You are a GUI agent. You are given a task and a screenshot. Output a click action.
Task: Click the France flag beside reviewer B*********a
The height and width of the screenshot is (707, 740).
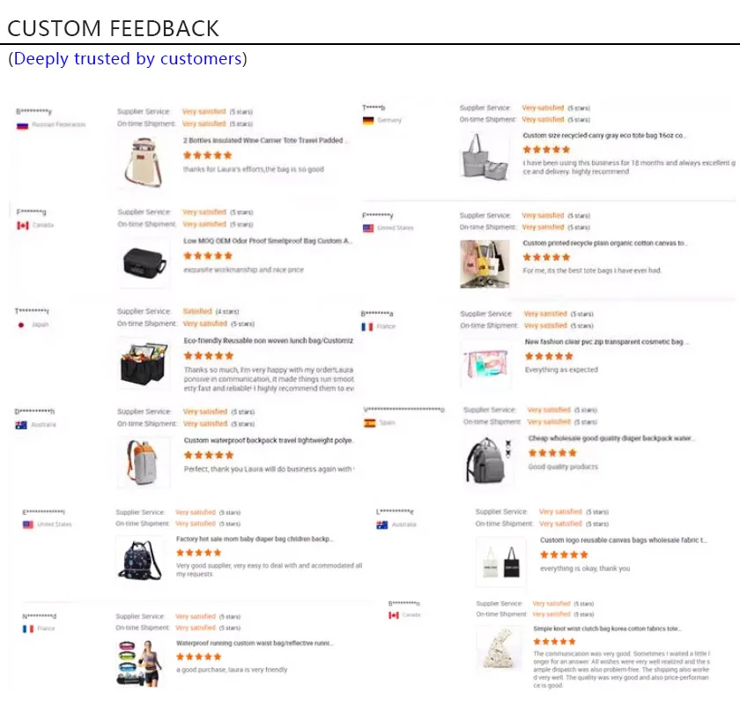(x=367, y=327)
